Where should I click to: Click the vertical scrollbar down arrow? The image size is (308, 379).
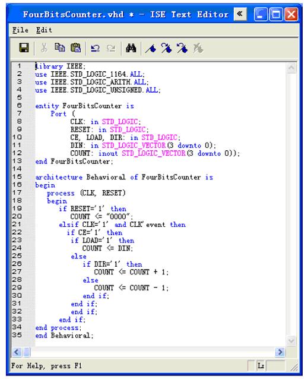click(291, 341)
